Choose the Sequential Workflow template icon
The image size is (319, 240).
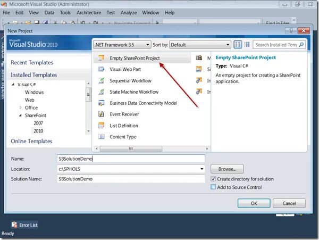pos(101,80)
